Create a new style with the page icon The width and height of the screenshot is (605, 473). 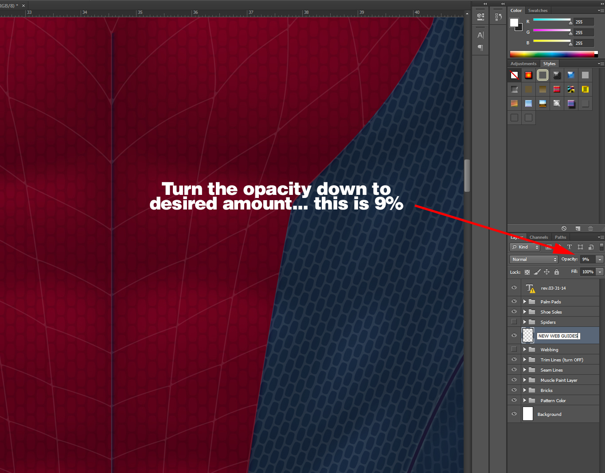point(578,229)
